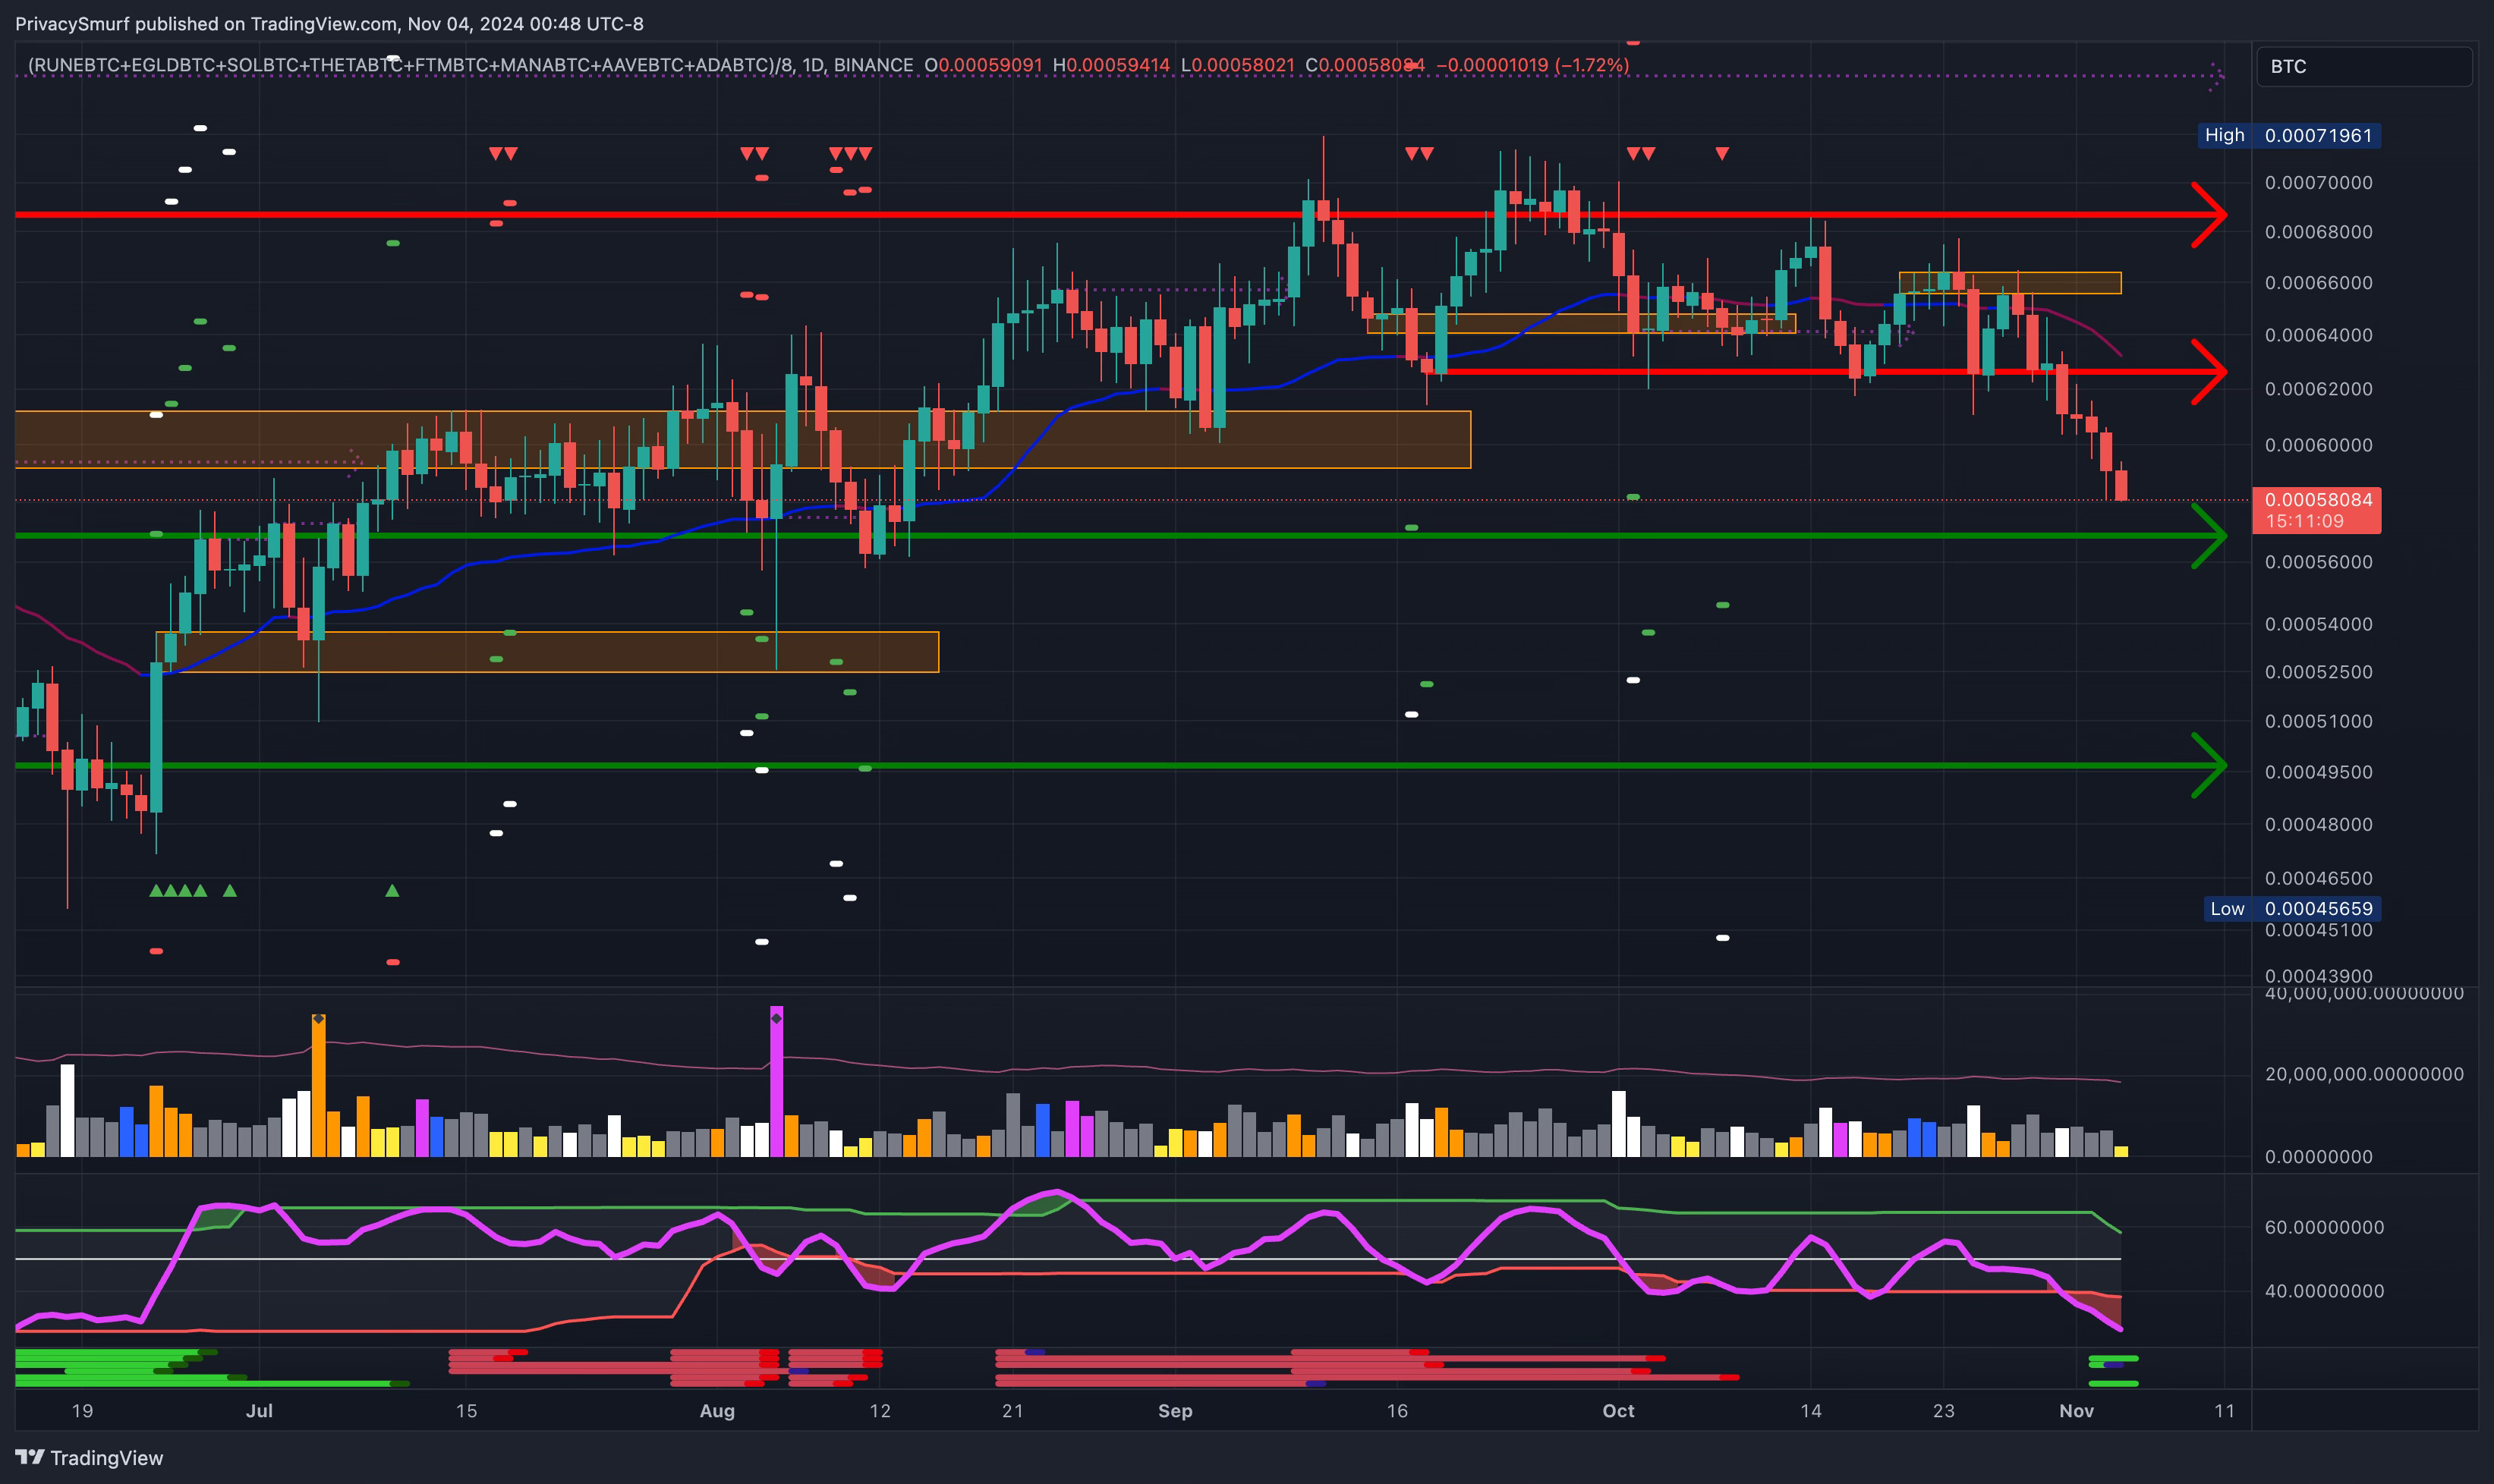
Task: Click the 0.00060000 price axis label
Action: pos(2318,445)
